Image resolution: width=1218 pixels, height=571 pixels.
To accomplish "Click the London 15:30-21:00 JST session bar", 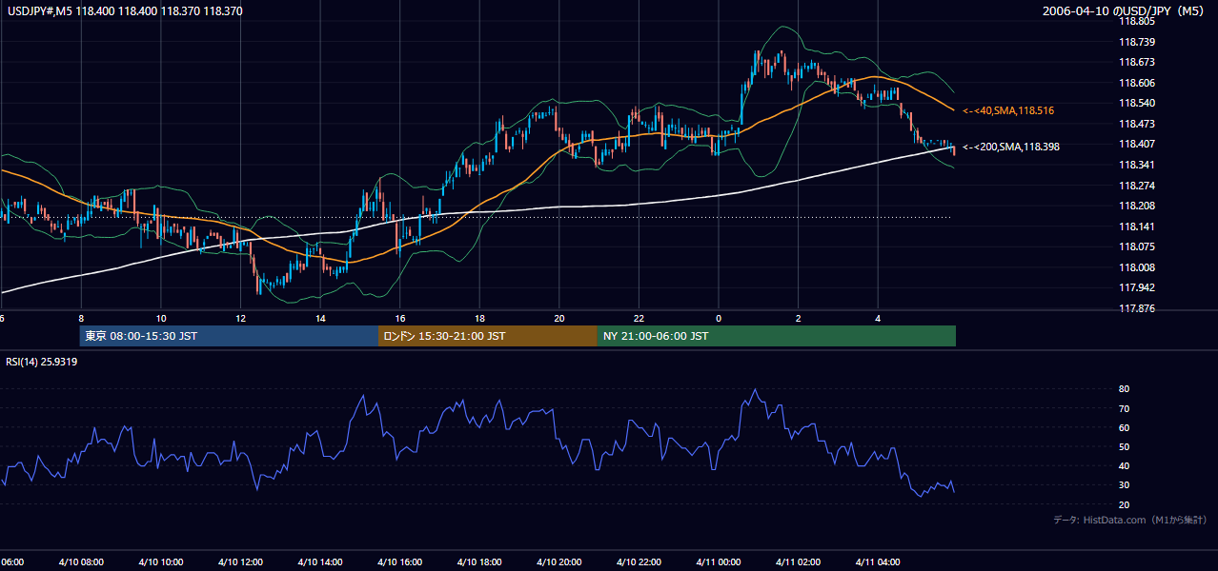I will click(x=488, y=336).
